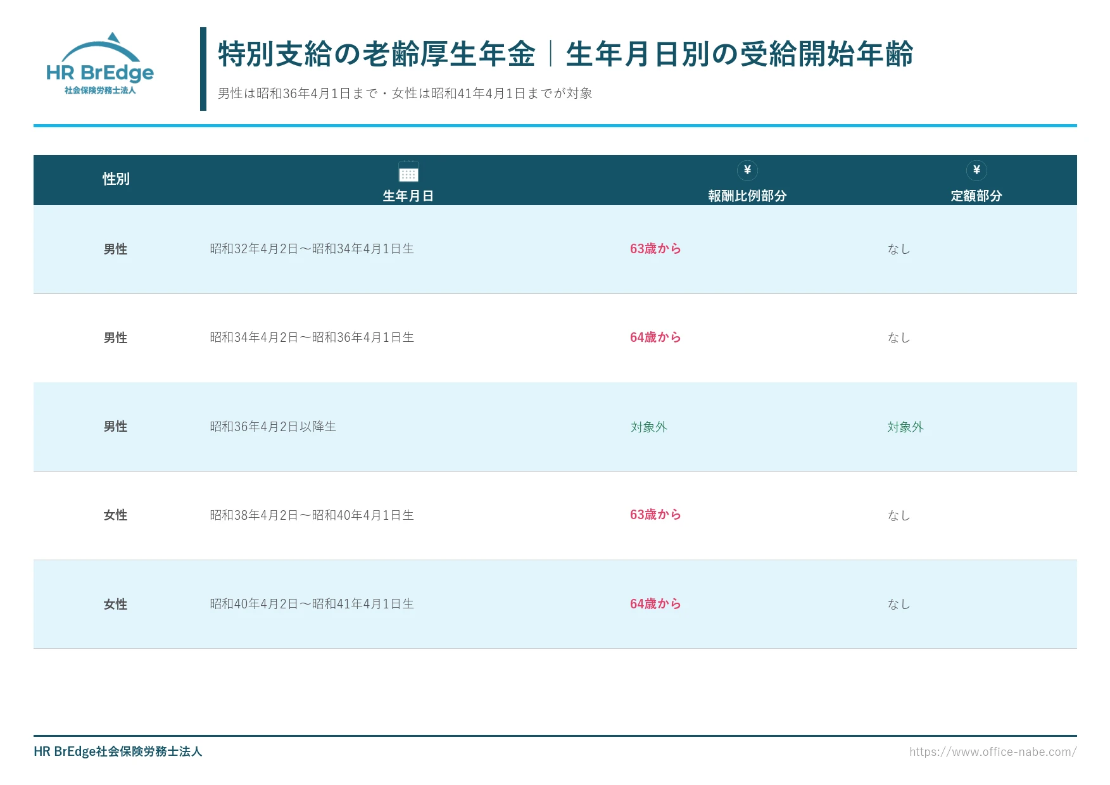Click the subtitle line about 男性は昭和36年4月1日まで
Image resolution: width=1110 pixels, height=785 pixels.
click(405, 94)
